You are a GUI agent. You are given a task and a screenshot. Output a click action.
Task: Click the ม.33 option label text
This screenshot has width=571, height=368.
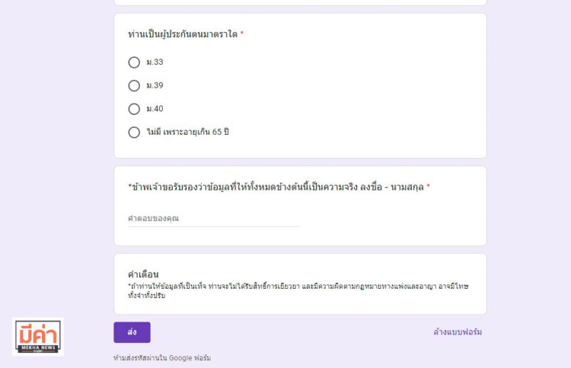point(155,62)
